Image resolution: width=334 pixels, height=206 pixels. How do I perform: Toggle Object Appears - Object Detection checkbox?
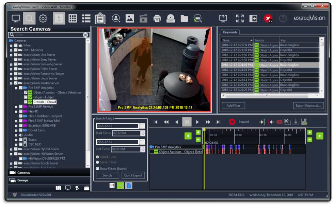tap(26, 93)
